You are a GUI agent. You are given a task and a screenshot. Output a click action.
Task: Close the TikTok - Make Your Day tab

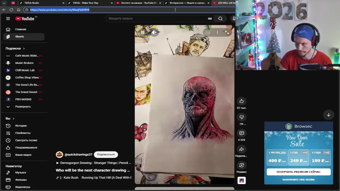click(112, 3)
